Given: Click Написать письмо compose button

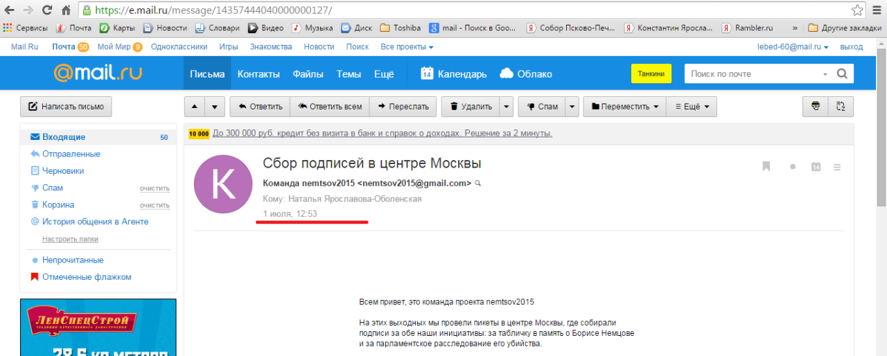Looking at the screenshot, I should tap(66, 107).
